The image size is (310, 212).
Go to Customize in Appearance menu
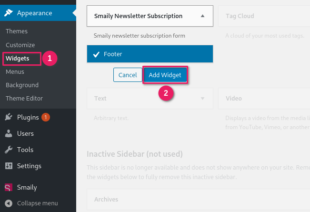(x=20, y=45)
